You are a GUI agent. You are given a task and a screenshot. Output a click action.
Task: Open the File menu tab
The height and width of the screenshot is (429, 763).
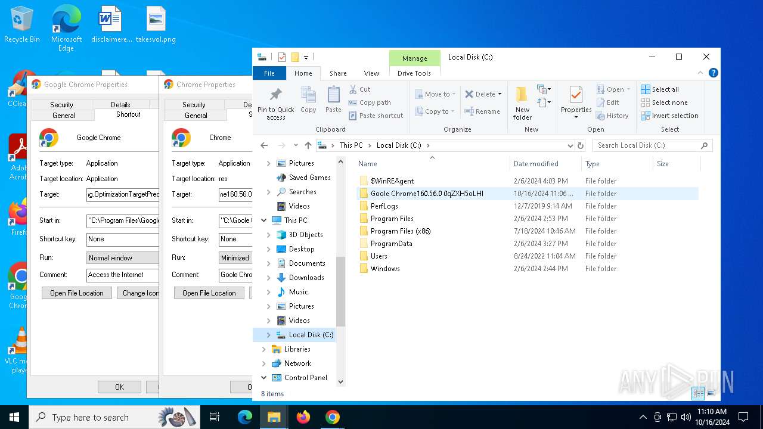(269, 73)
